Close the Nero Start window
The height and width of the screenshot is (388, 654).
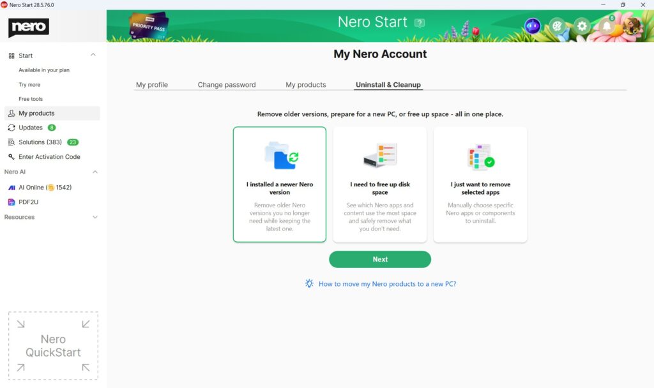643,4
